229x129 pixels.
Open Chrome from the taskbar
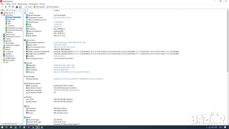[15, 127]
